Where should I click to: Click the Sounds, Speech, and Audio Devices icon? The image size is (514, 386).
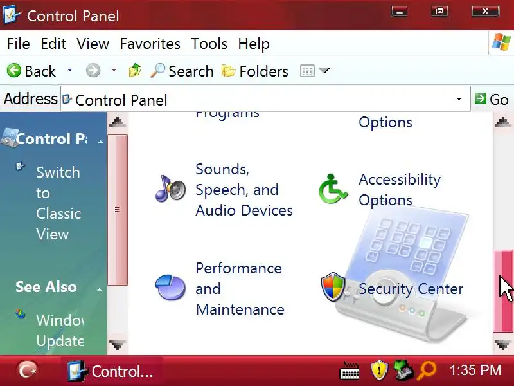click(170, 188)
